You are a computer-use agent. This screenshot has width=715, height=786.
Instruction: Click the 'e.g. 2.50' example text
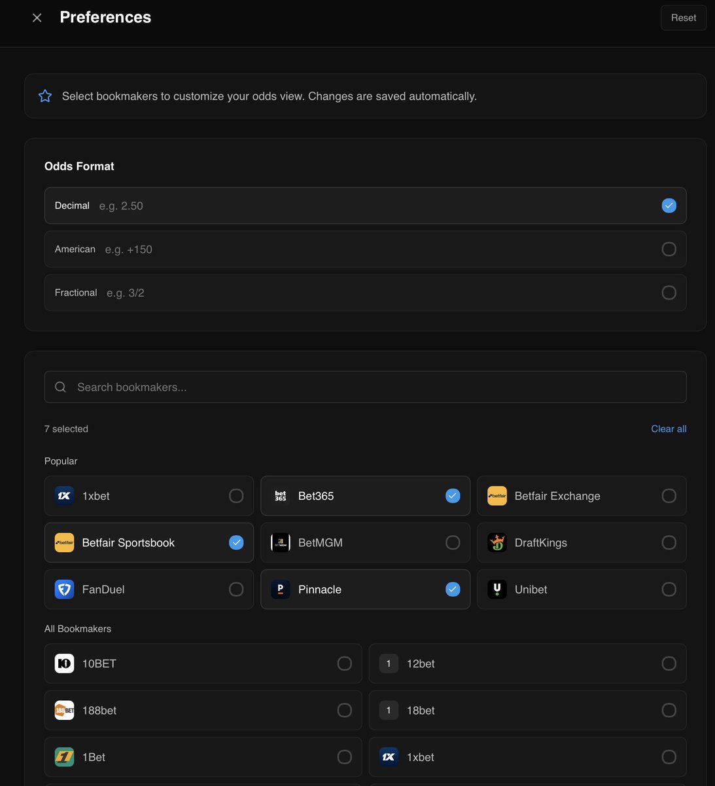[121, 206]
